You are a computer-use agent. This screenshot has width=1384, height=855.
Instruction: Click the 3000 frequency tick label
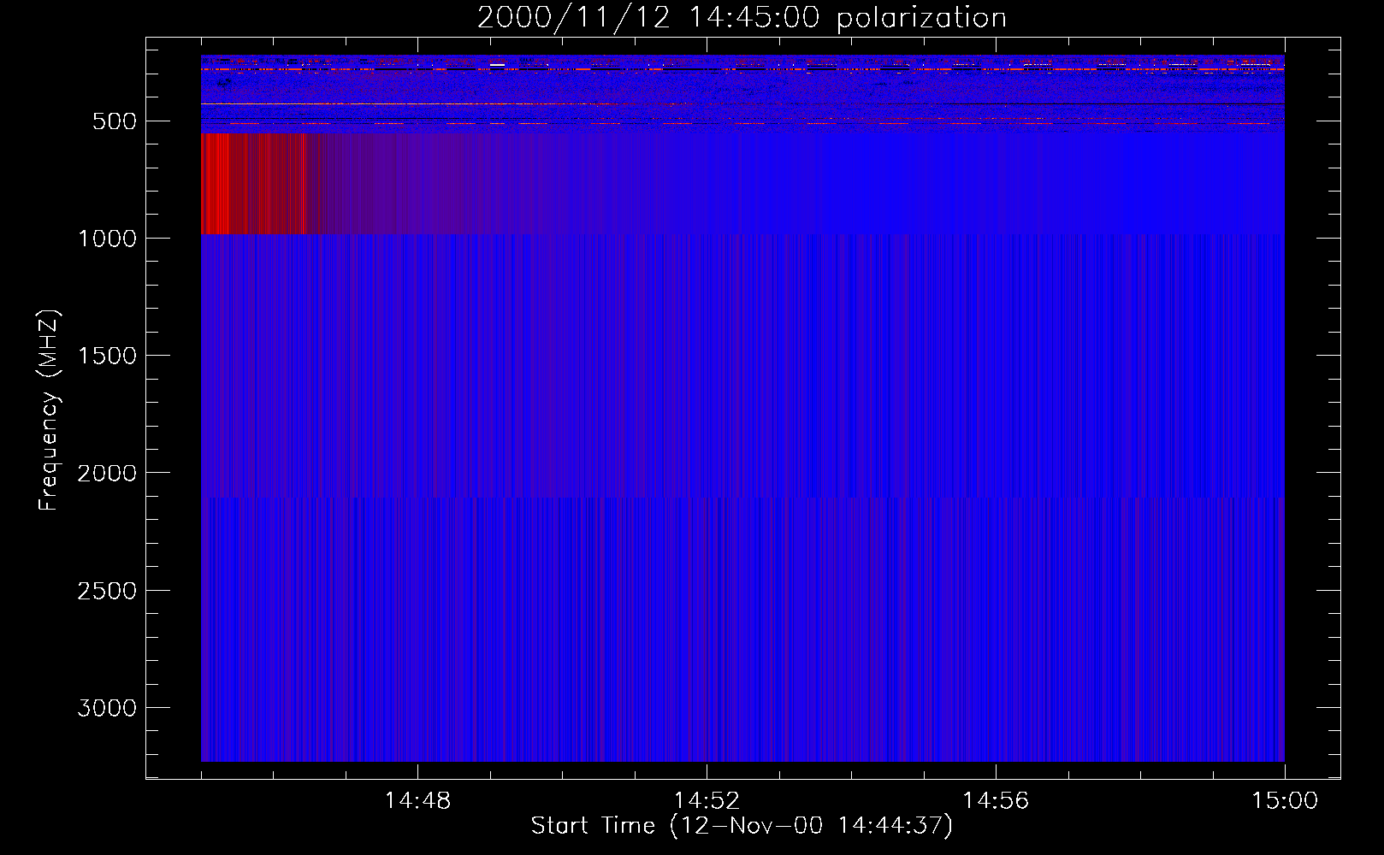(107, 708)
